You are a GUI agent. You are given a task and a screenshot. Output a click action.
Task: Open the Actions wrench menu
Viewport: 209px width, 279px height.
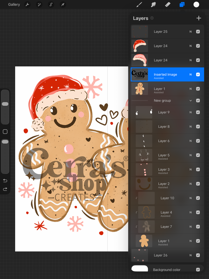27,4
